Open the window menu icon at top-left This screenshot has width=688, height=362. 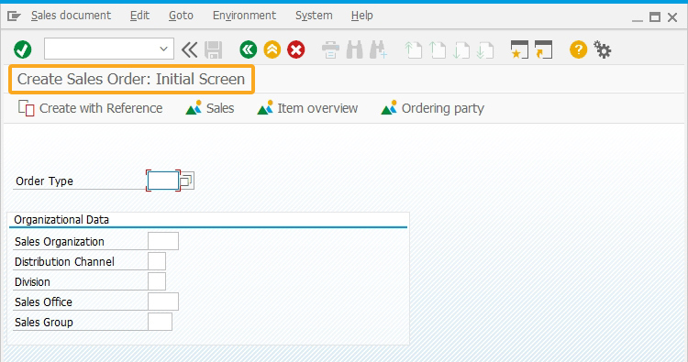[x=14, y=16]
